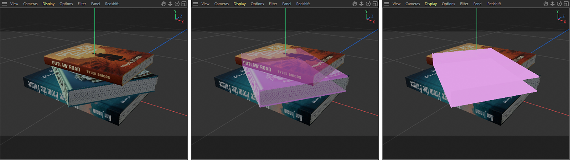Toggle the active view icon in middle viewport
This screenshot has width=570, height=160.
pyautogui.click(x=375, y=4)
